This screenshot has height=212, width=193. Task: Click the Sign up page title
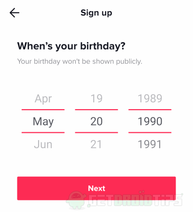click(x=96, y=13)
